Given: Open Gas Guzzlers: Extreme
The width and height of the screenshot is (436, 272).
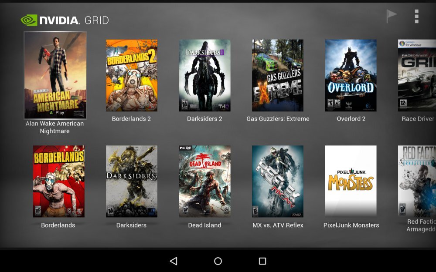Looking at the screenshot, I should point(278,74).
